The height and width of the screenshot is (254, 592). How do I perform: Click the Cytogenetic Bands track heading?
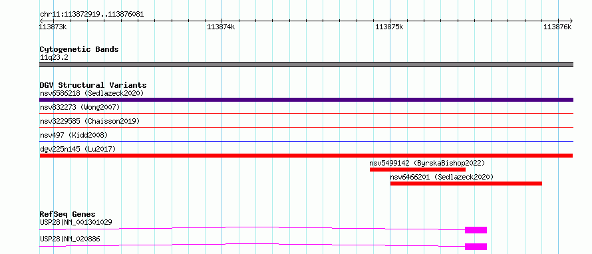coord(79,49)
